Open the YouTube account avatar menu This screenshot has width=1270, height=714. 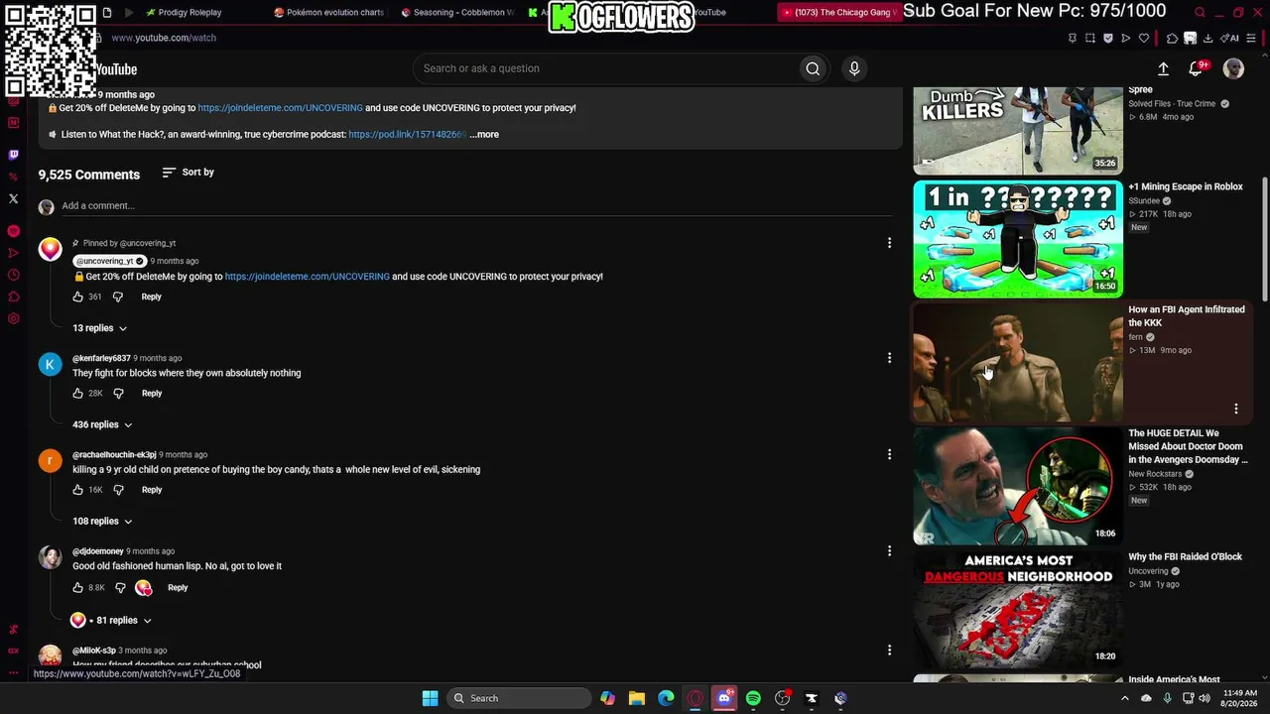pyautogui.click(x=1233, y=68)
